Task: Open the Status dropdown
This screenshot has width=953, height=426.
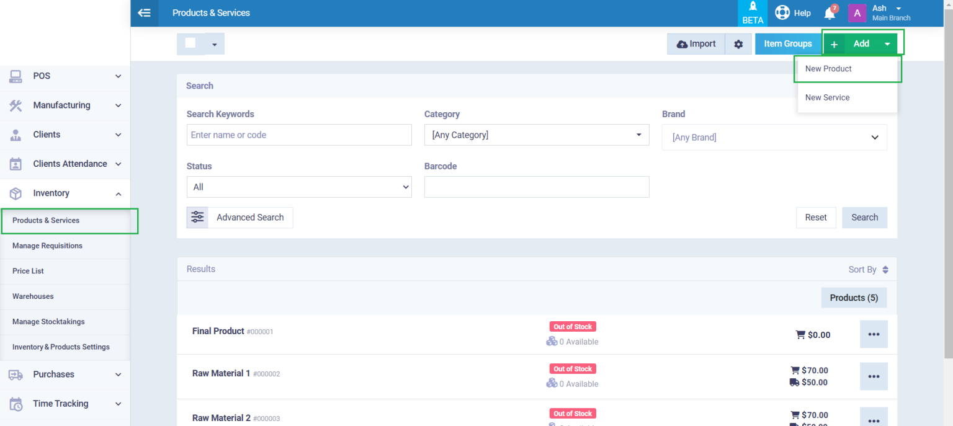Action: [298, 187]
